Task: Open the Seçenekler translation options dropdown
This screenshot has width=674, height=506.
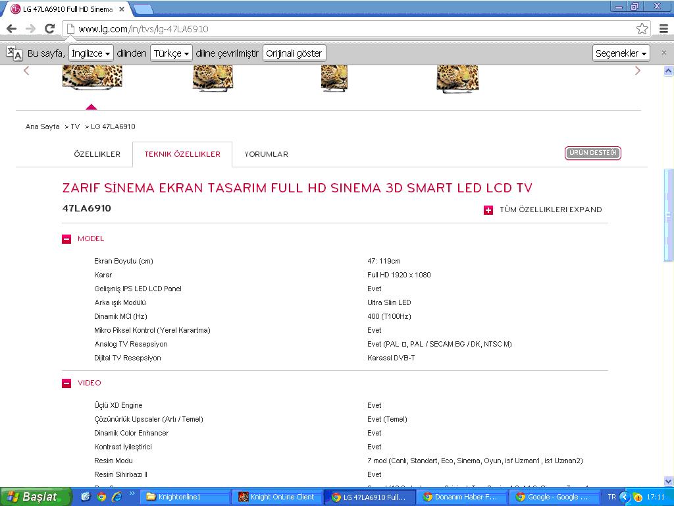Action: click(x=621, y=53)
